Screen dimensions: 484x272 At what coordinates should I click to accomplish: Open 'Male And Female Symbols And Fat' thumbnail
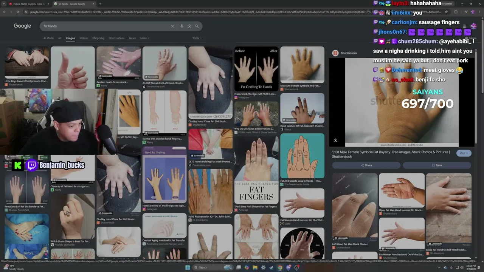pyautogui.click(x=302, y=65)
